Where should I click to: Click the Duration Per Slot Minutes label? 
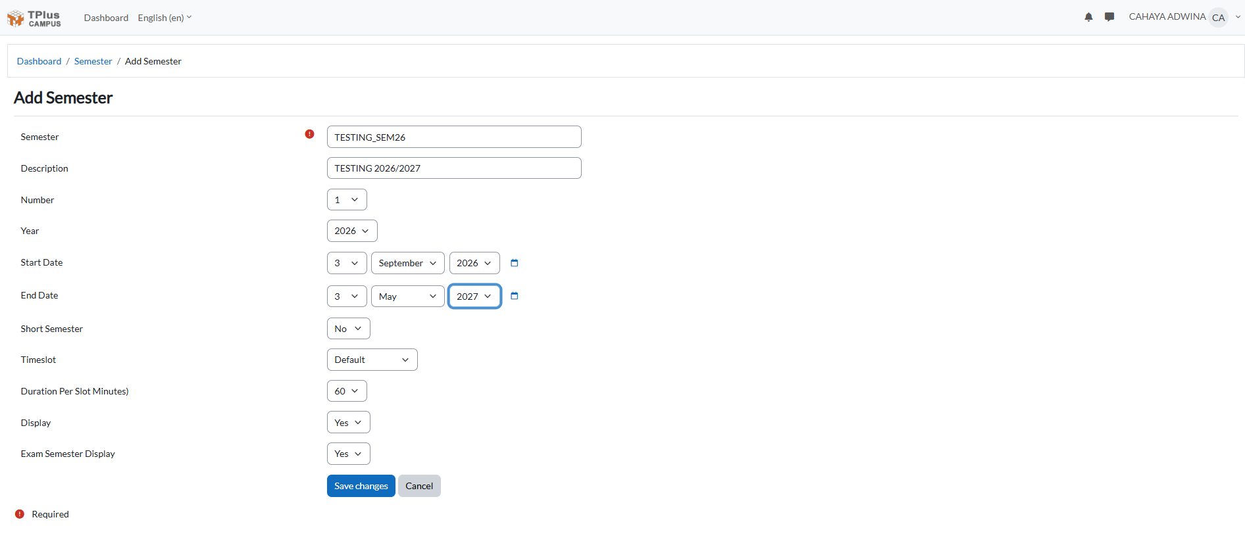click(74, 391)
